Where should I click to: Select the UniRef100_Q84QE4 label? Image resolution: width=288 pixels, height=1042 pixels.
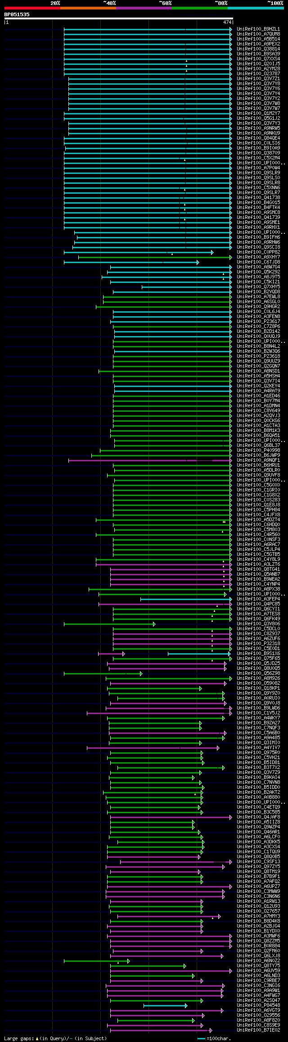(x=258, y=138)
